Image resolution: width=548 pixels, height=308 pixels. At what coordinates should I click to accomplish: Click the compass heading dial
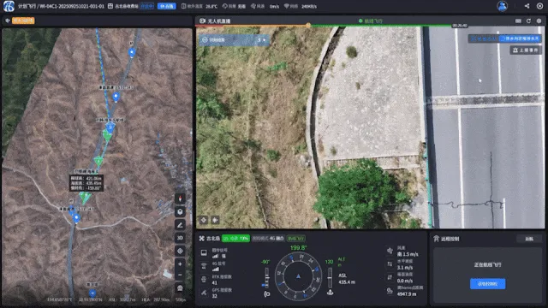tap(298, 276)
